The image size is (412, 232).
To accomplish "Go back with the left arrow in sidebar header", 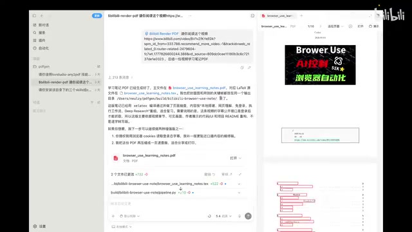I will (x=42, y=15).
